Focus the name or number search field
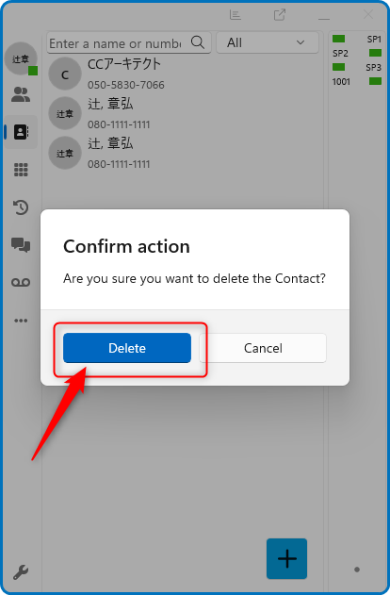The image size is (390, 595). pos(129,42)
